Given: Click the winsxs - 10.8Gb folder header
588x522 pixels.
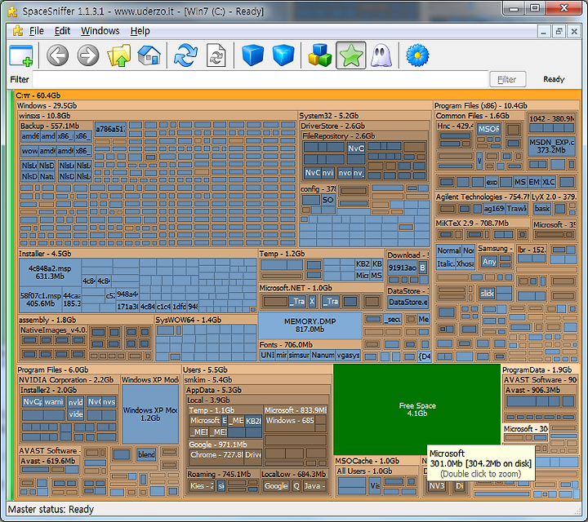Looking at the screenshot, I should click(x=158, y=116).
